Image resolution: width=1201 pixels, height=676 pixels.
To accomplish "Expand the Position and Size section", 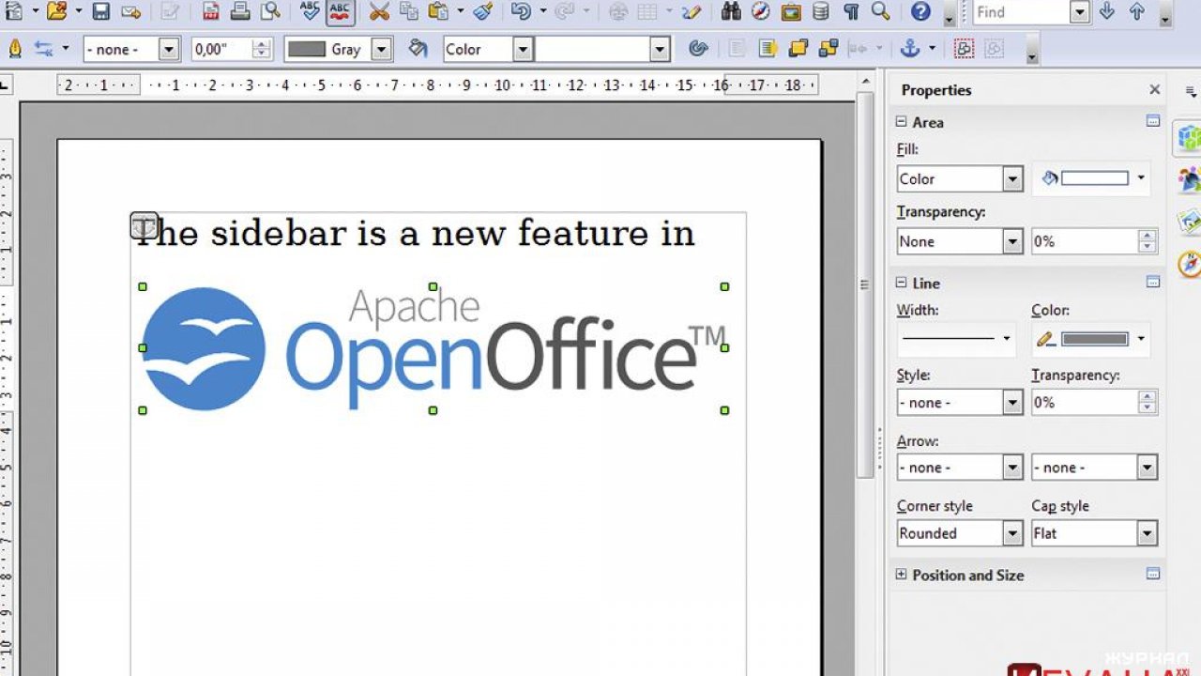I will click(x=901, y=575).
